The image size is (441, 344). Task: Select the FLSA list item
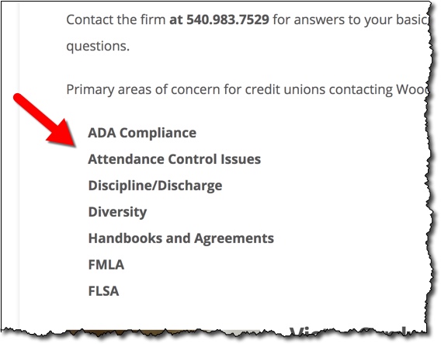click(103, 291)
